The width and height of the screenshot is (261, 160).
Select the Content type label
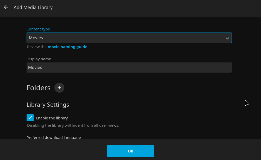click(x=38, y=29)
